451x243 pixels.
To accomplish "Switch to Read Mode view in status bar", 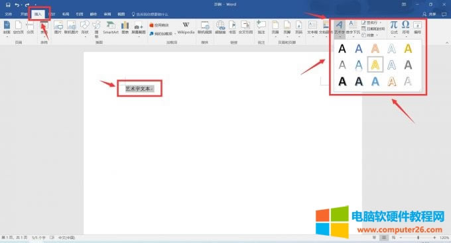I will click(x=374, y=238).
